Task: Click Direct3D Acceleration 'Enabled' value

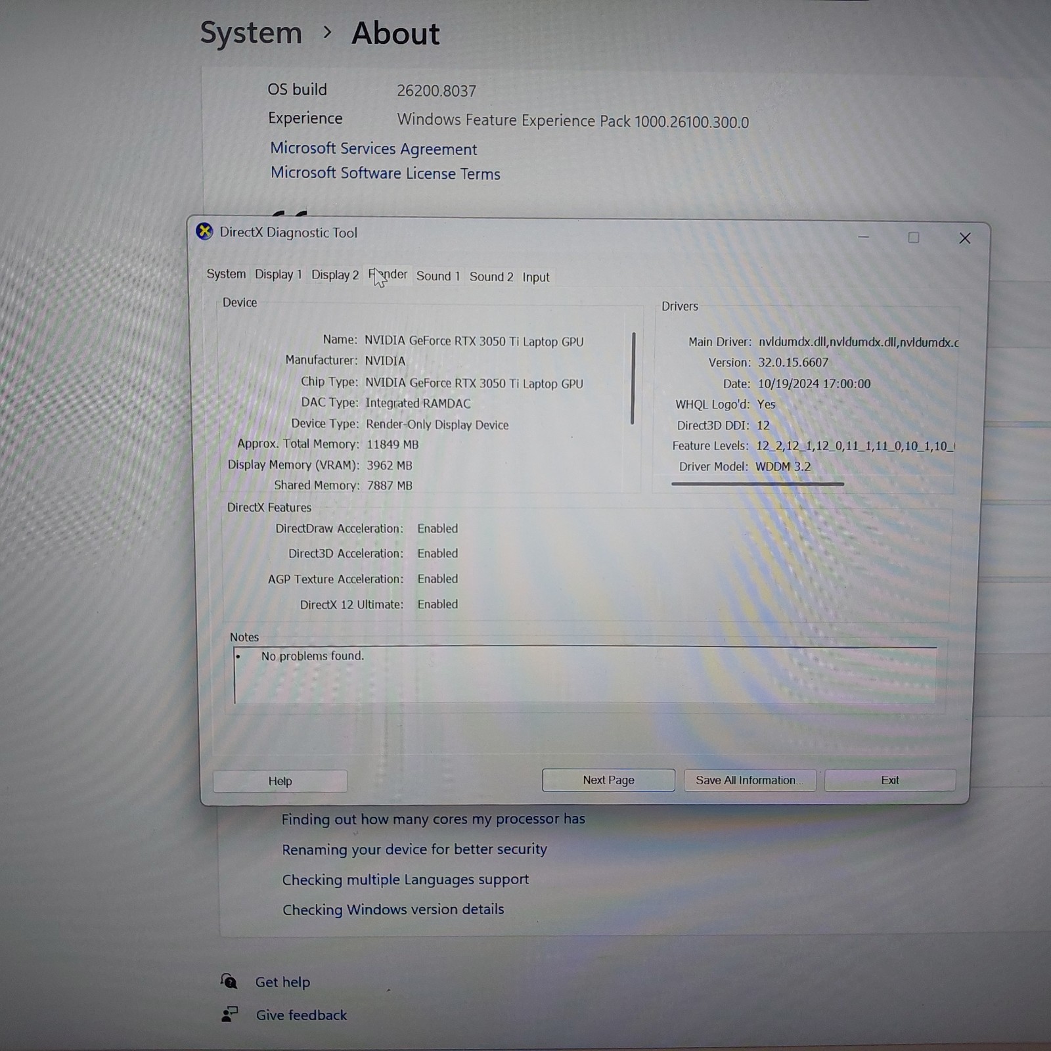Action: pyautogui.click(x=437, y=553)
